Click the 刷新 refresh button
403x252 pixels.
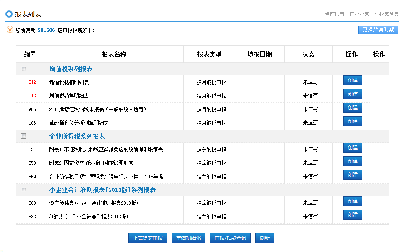point(265,238)
